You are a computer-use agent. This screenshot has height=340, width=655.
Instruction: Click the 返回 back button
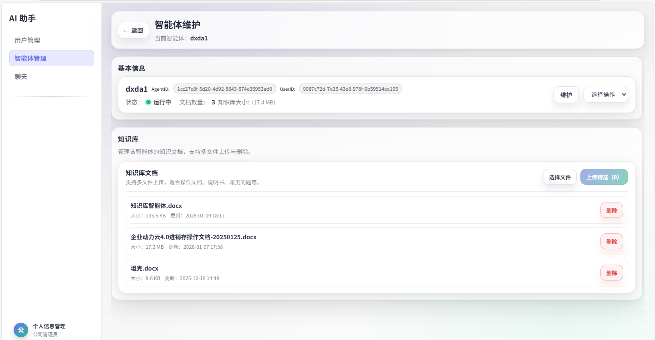click(133, 30)
